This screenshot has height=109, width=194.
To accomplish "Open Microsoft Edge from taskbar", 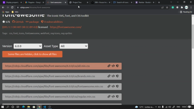I will pos(23,107).
